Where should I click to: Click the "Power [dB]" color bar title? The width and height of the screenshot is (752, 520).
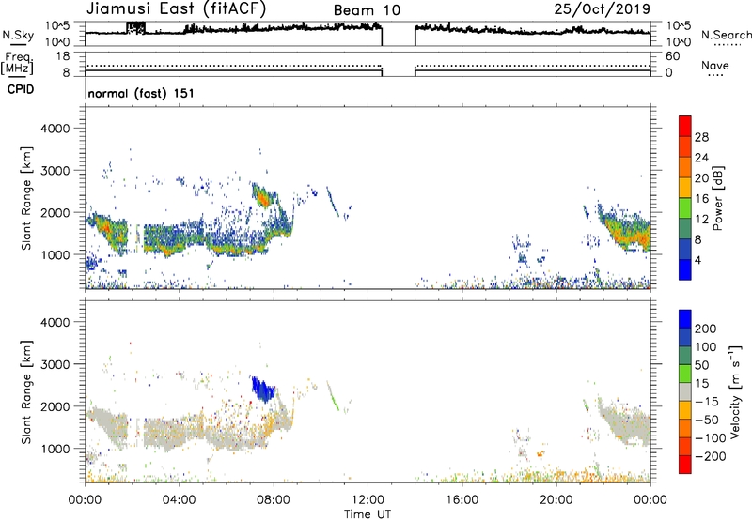pos(718,198)
